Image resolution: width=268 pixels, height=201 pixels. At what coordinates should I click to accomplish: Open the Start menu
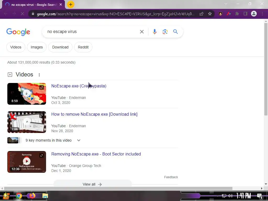pyautogui.click(x=6, y=196)
